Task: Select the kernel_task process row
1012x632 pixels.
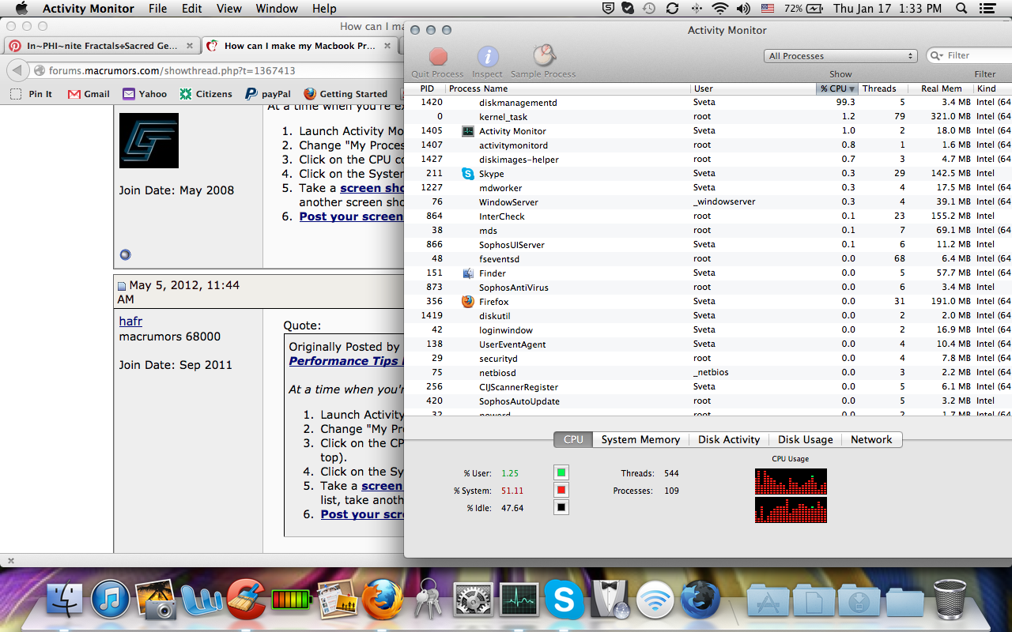Action: click(708, 117)
